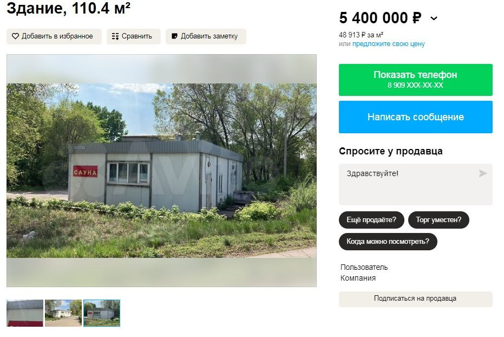Click the Пользователь seller name
The image size is (504, 337).
click(364, 267)
